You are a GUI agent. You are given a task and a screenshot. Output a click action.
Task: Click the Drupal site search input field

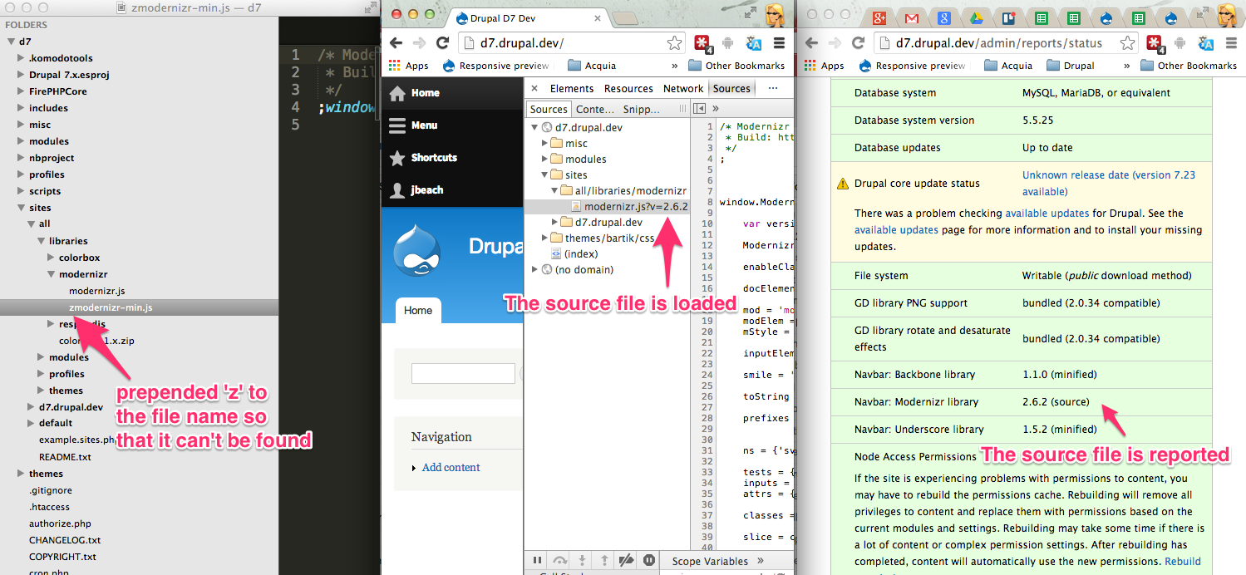click(x=463, y=374)
